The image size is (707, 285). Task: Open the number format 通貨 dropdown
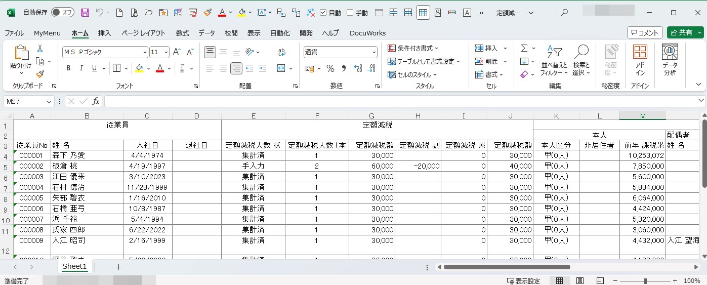pos(374,52)
